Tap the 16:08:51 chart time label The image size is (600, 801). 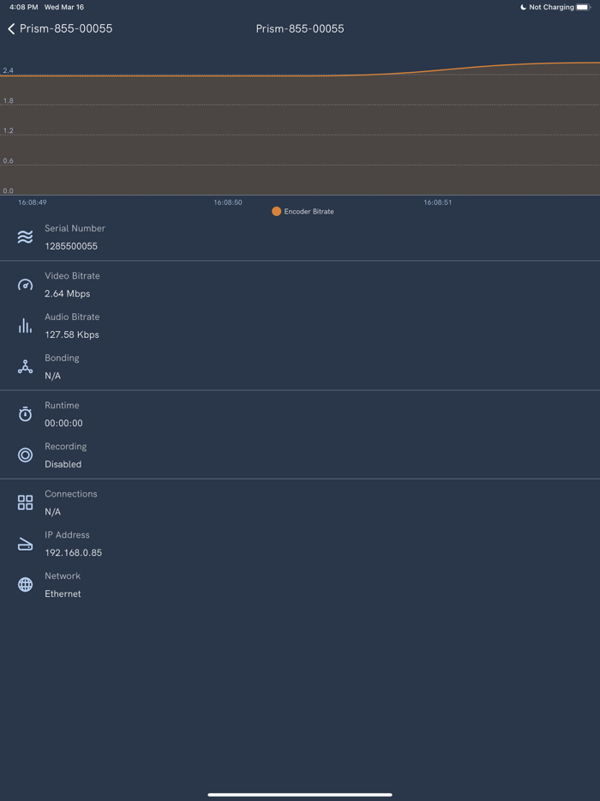click(438, 202)
